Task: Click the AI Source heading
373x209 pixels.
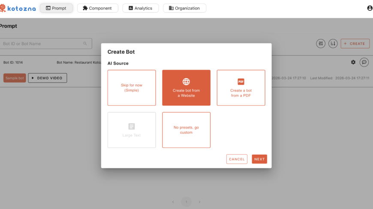Action: point(118,63)
